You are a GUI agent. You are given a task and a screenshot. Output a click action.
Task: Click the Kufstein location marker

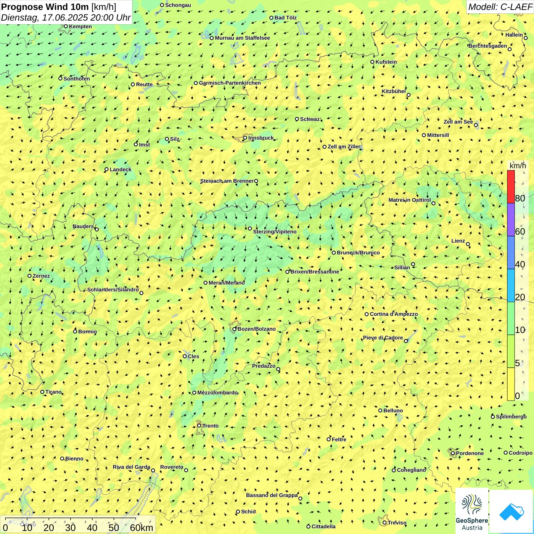pyautogui.click(x=373, y=62)
